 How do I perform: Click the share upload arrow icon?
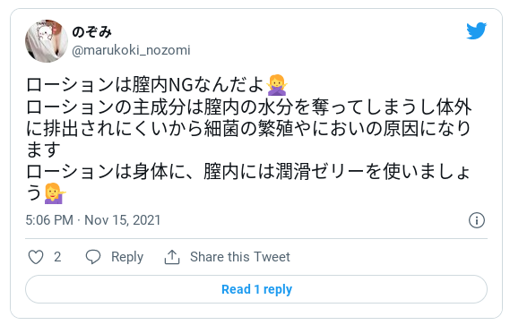[172, 257]
